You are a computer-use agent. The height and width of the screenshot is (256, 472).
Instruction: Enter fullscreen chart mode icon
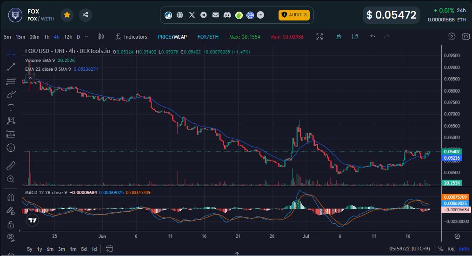[319, 36]
